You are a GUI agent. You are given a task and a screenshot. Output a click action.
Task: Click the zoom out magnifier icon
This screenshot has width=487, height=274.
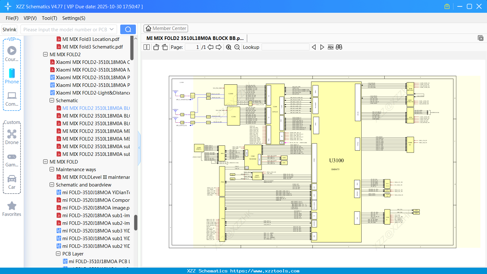pyautogui.click(x=237, y=47)
